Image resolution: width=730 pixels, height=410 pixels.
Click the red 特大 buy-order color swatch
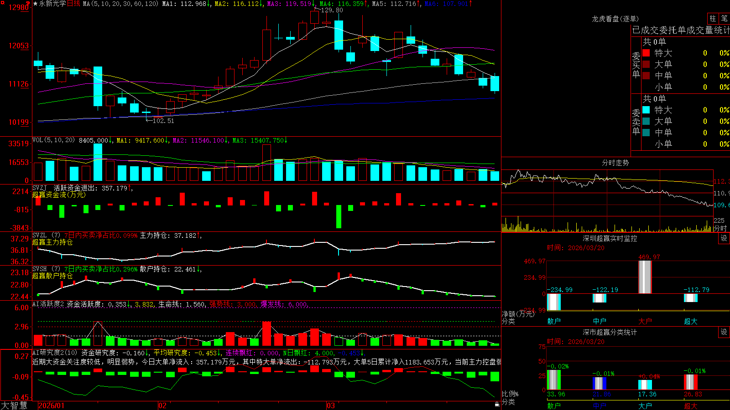pos(646,53)
